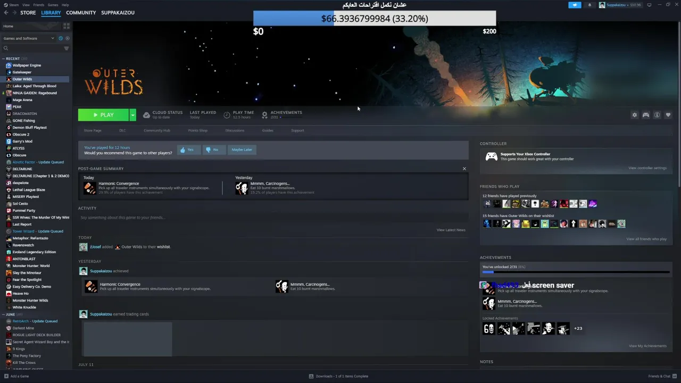Click the cloud status icon
This screenshot has height=383, width=681.
[146, 115]
